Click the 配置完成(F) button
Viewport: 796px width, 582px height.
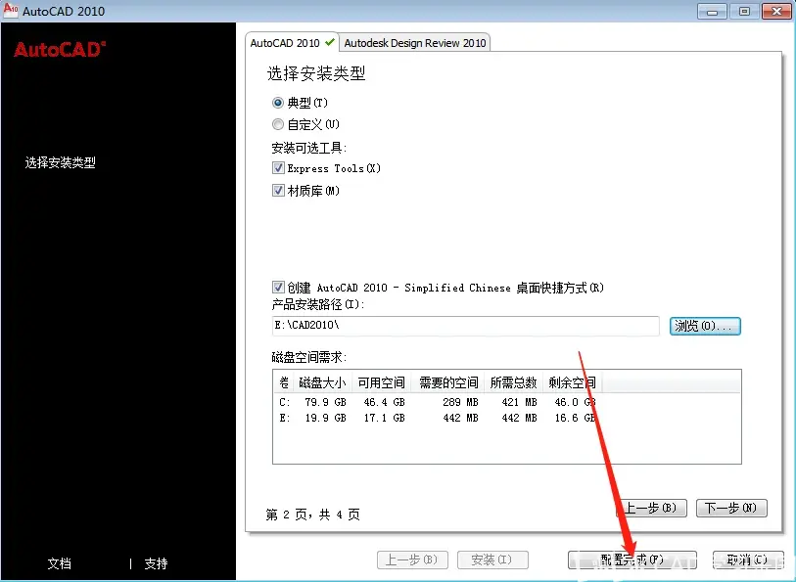[x=632, y=560]
